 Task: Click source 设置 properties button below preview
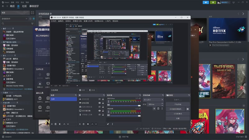click(x=82, y=90)
